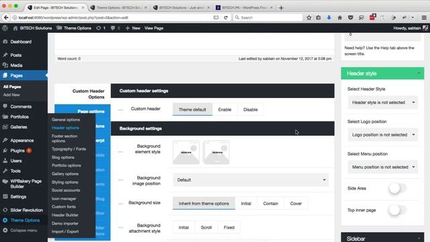Open Typography / Fonts in the submenu
Screen dimensions: 430x242
(69, 149)
